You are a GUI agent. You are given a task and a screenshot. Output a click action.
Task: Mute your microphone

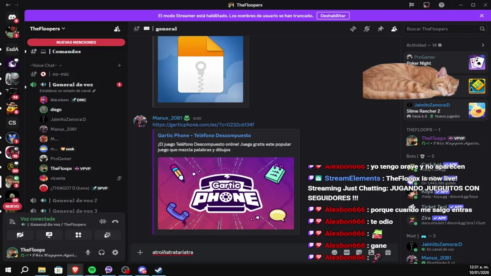[x=88, y=253]
